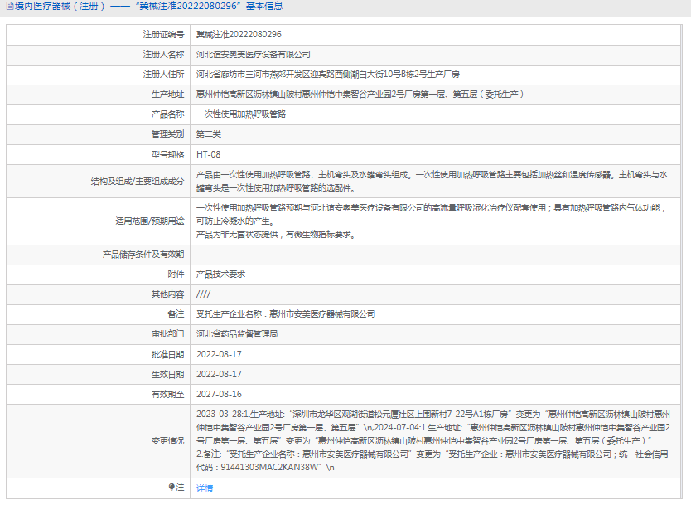
Task: Select the 有效期至 row label
Action: coord(168,394)
